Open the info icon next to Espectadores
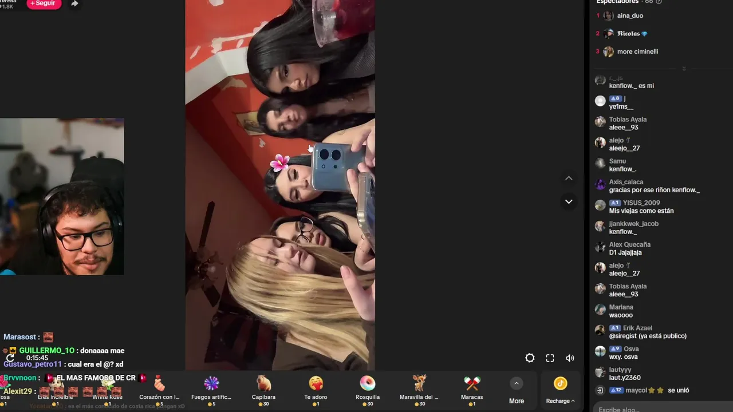 click(659, 2)
